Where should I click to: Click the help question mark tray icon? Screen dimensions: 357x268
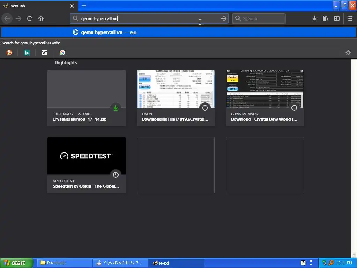[x=303, y=263]
